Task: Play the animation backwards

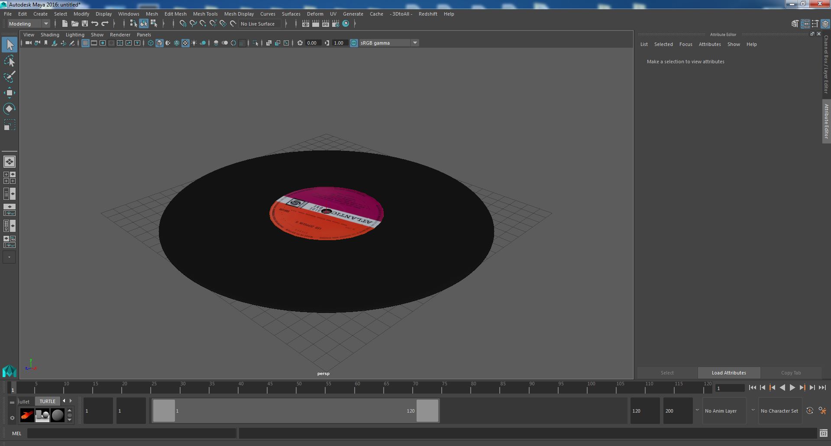Action: 782,388
